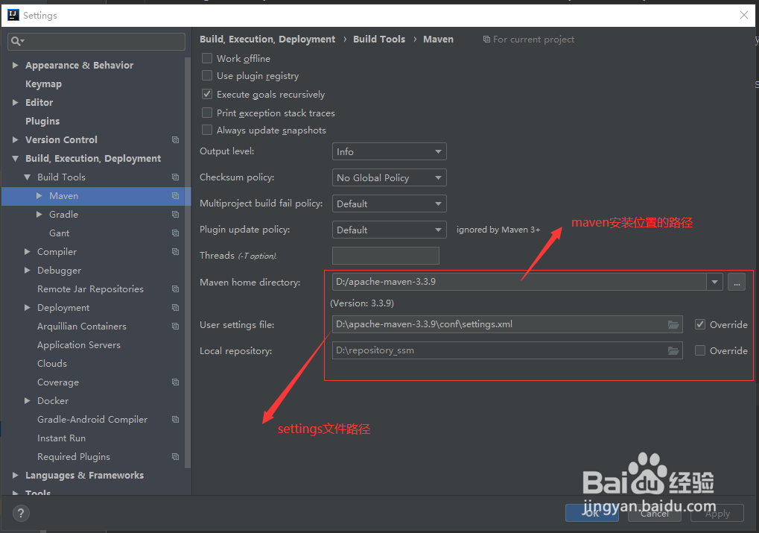
Task: Click the For current project copy icon
Action: 486,40
